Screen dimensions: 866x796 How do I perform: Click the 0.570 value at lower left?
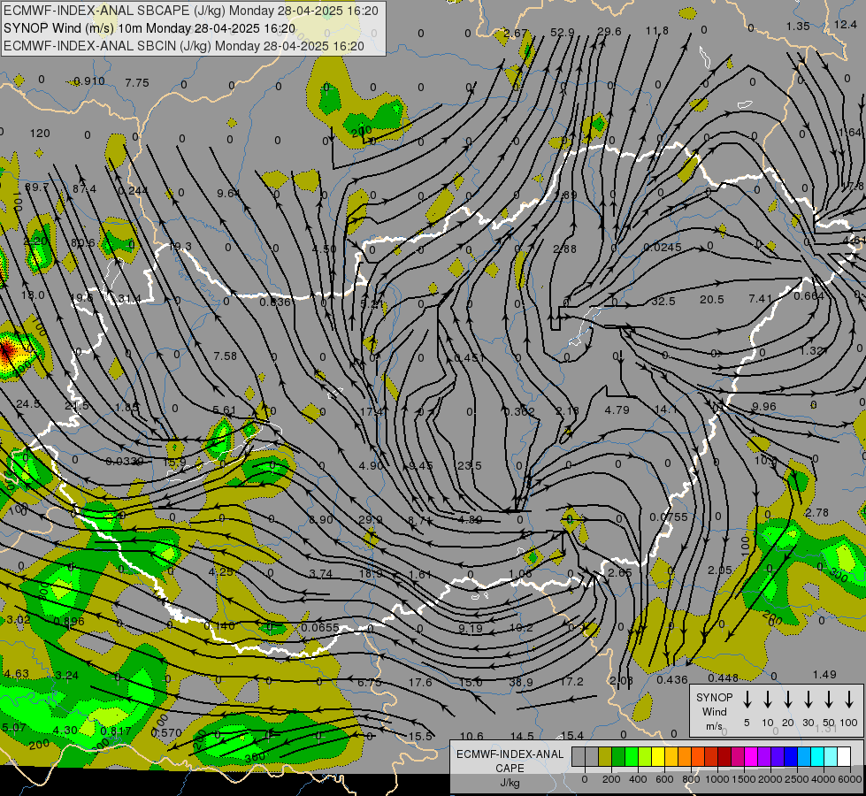(x=166, y=732)
